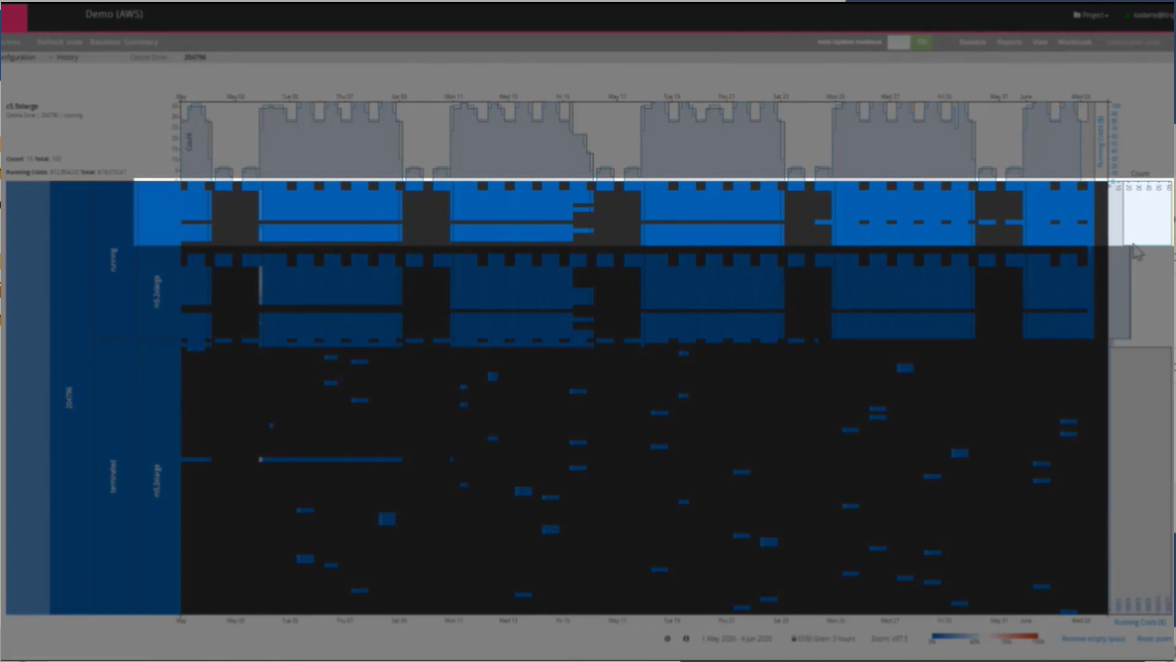1176x662 pixels.
Task: Click the Count summary line under c5.9xlarge
Action: 34,159
